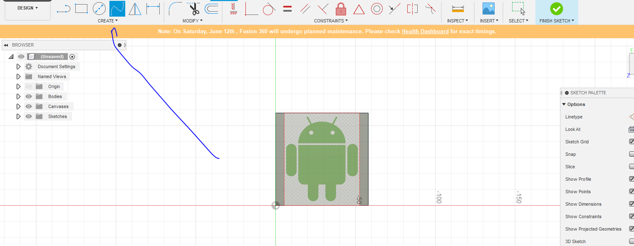Screen dimensions: 634x246
Task: Open the Health Dashboard link
Action: click(425, 31)
